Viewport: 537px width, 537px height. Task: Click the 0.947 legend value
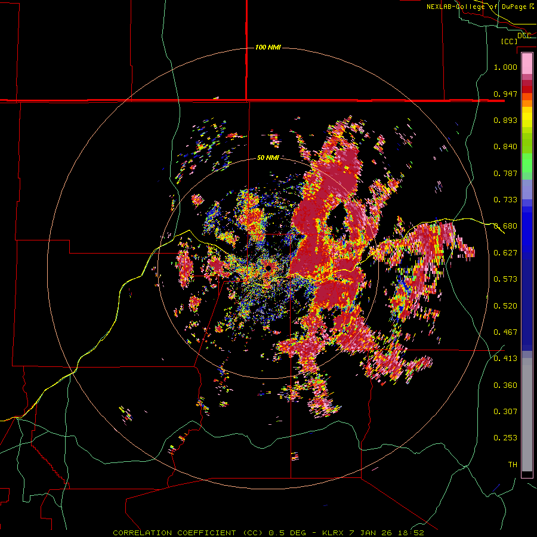(x=505, y=94)
